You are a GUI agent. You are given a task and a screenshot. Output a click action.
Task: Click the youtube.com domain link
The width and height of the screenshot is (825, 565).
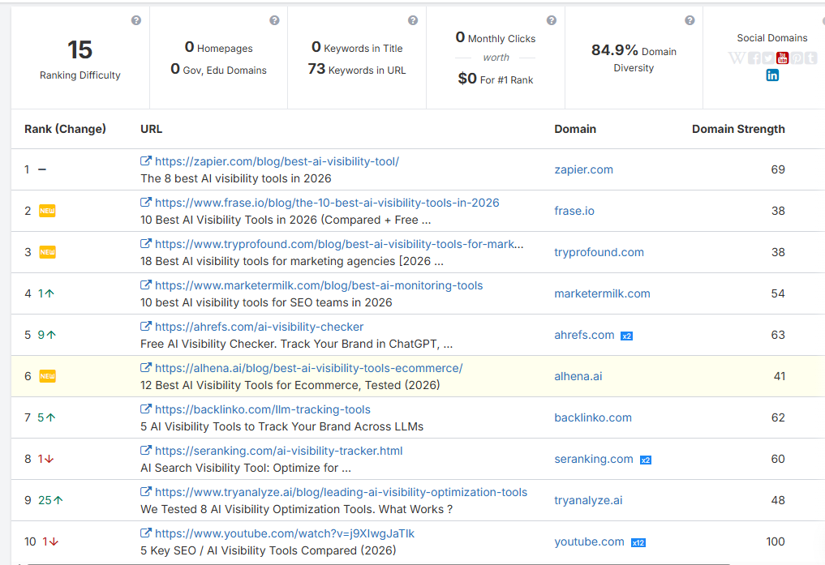(x=589, y=541)
